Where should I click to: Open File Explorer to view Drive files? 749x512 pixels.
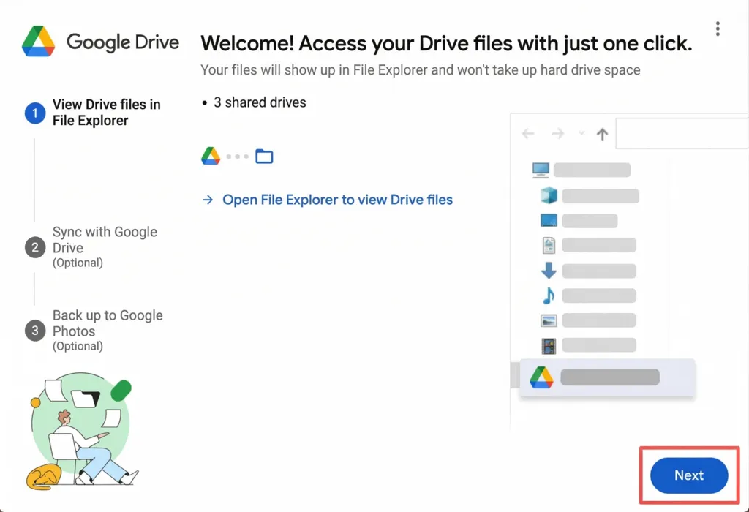337,200
